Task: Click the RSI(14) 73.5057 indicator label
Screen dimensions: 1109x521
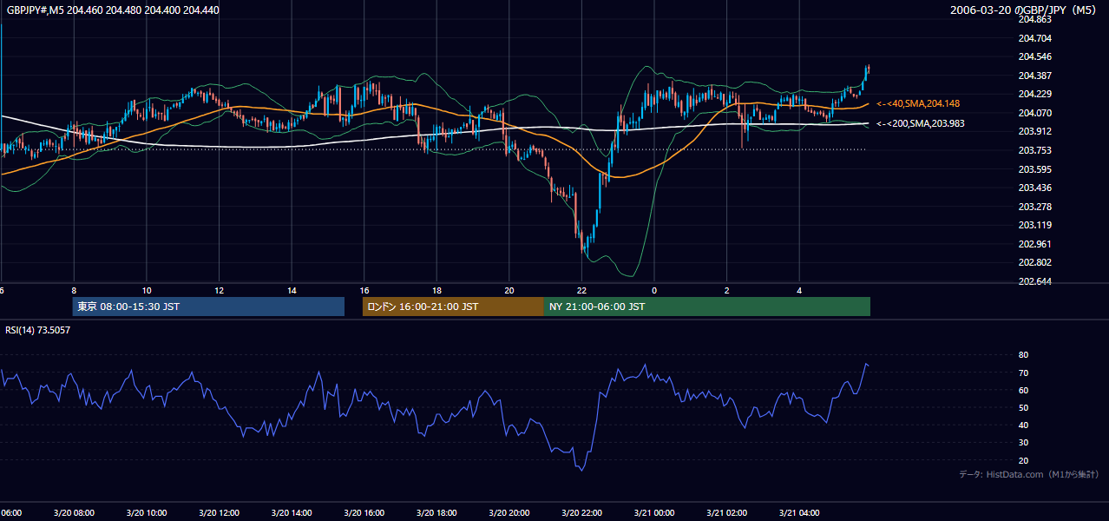Action: pos(38,330)
